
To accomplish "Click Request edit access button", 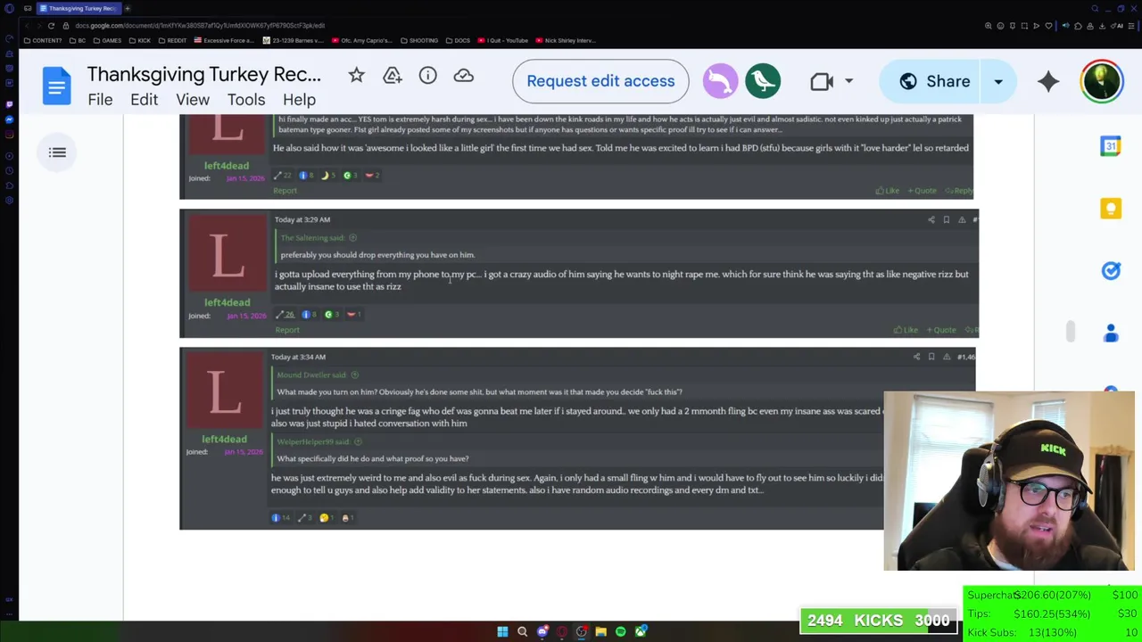I will click(x=600, y=81).
